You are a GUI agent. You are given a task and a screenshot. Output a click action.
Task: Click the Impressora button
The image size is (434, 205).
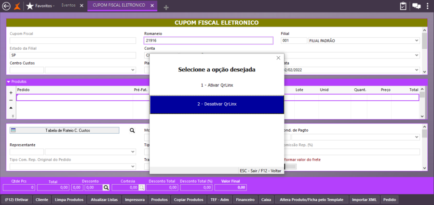pyautogui.click(x=135, y=200)
